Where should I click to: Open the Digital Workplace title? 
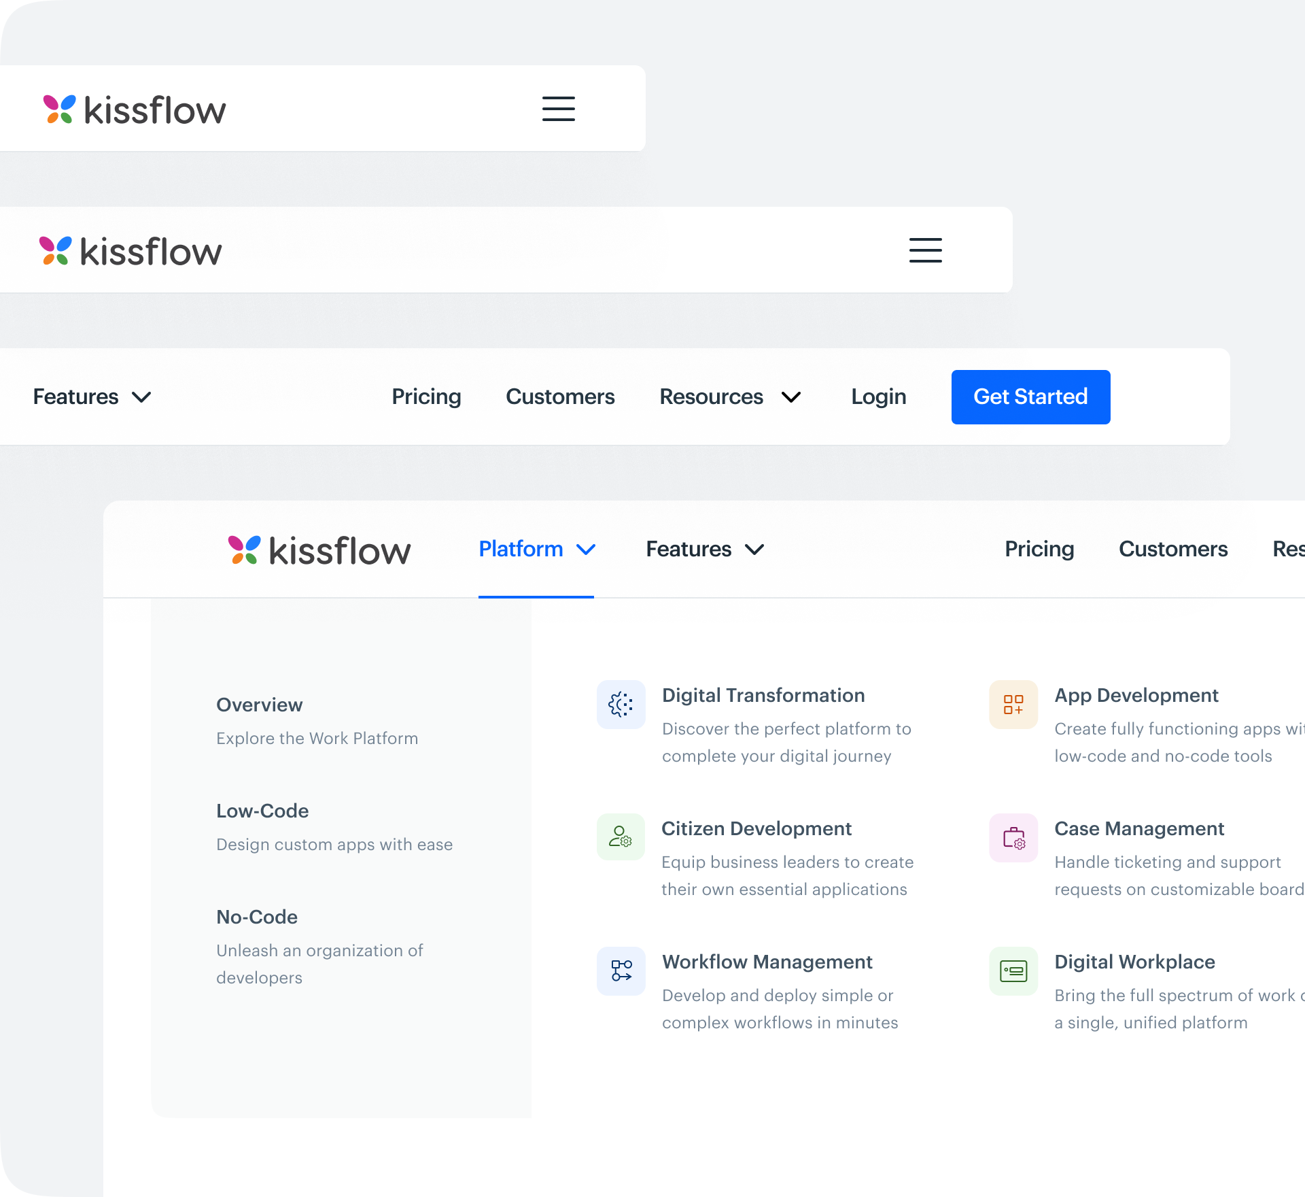coord(1134,962)
